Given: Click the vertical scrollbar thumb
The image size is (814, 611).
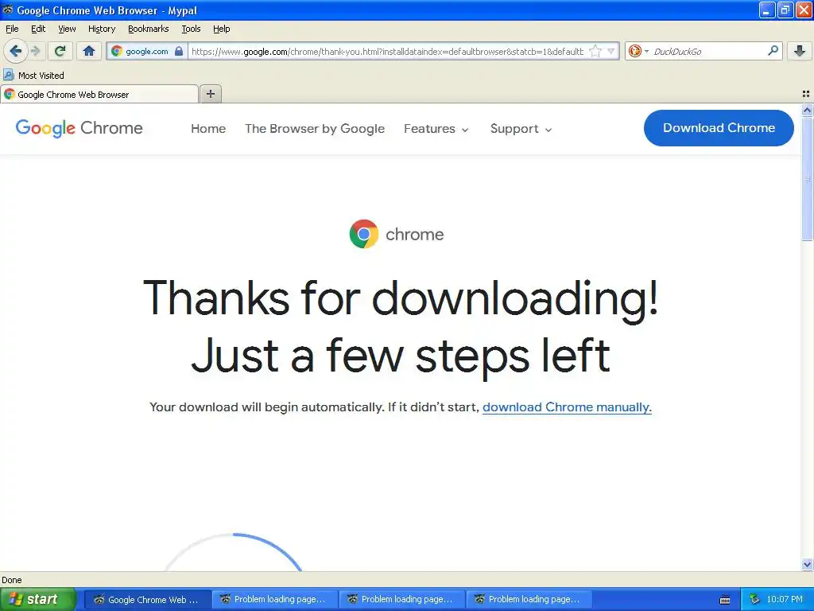Looking at the screenshot, I should (x=807, y=178).
